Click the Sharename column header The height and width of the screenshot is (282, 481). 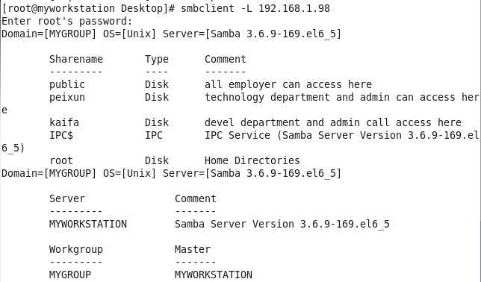point(76,59)
